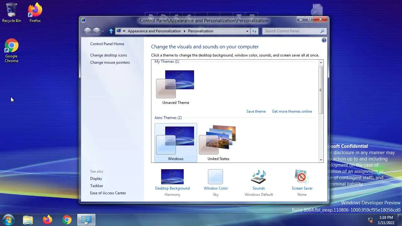Open Chrome from the taskbar
Viewport: 402px width, 226px height.
pos(67,220)
